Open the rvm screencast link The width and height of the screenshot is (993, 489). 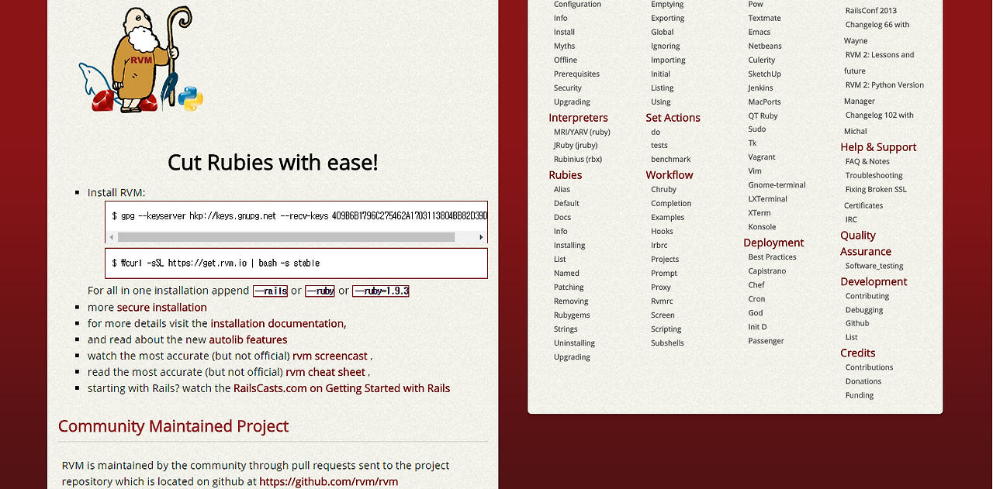pyautogui.click(x=330, y=356)
